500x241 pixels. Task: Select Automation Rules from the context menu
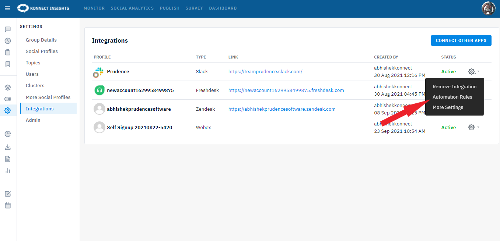click(452, 97)
